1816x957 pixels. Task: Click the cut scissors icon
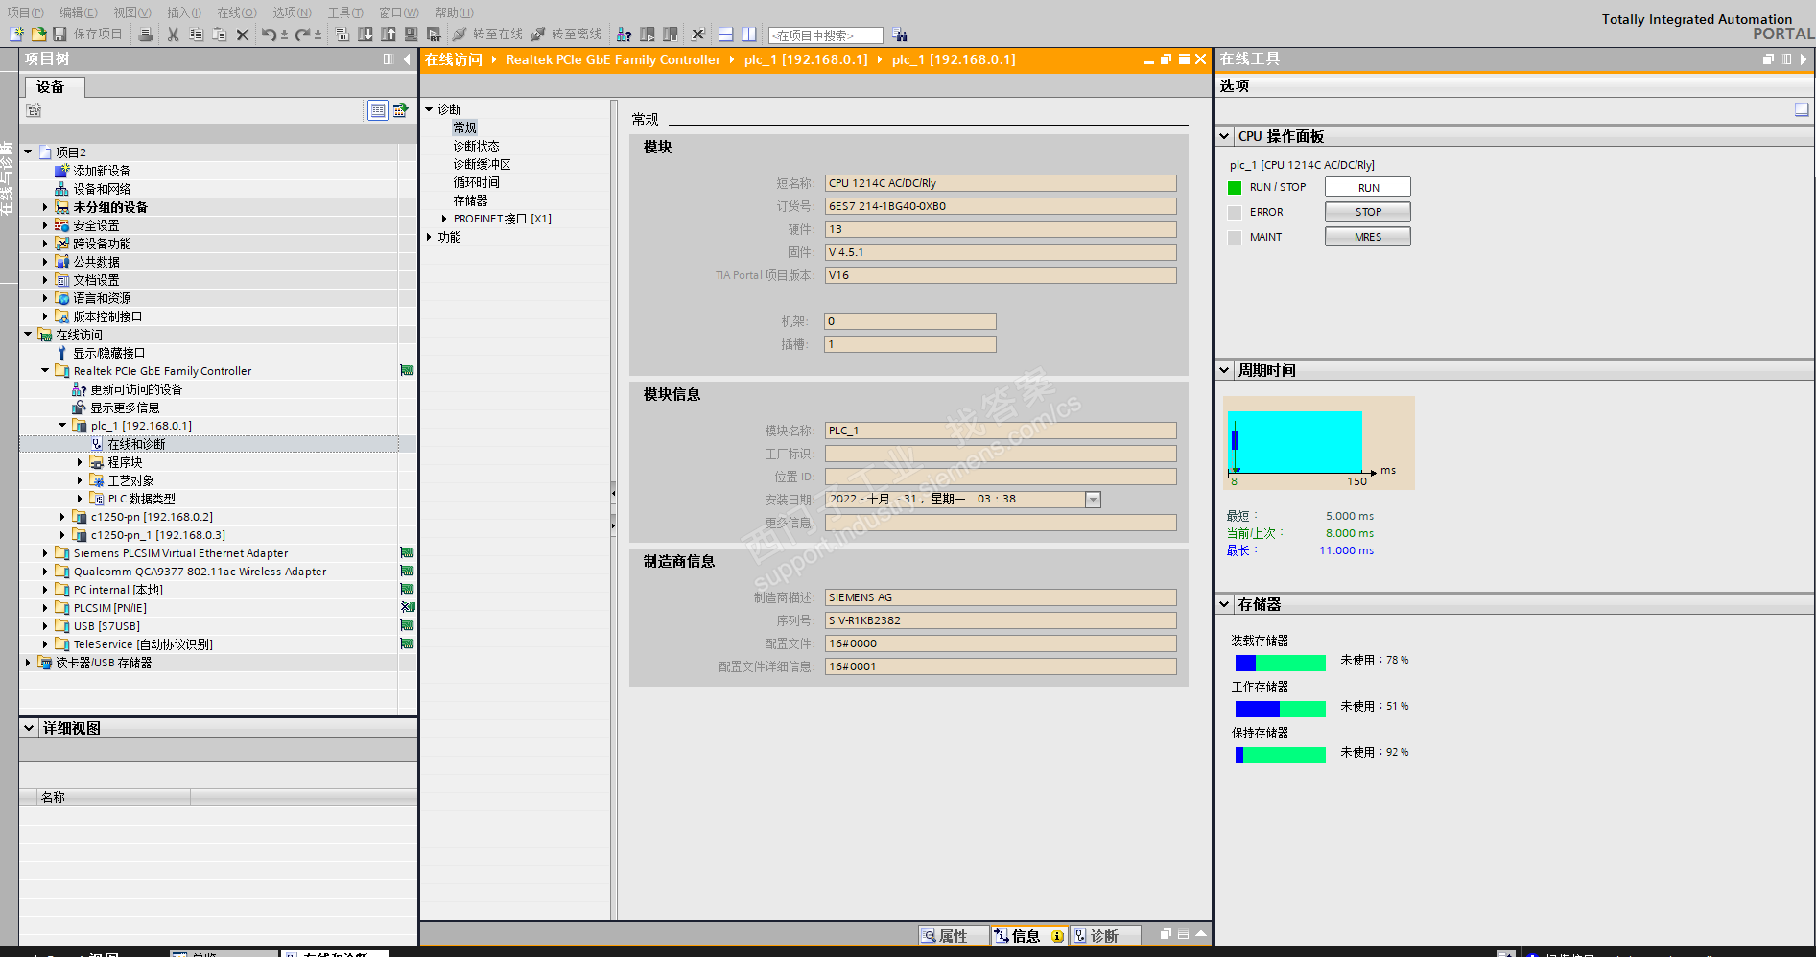(173, 35)
